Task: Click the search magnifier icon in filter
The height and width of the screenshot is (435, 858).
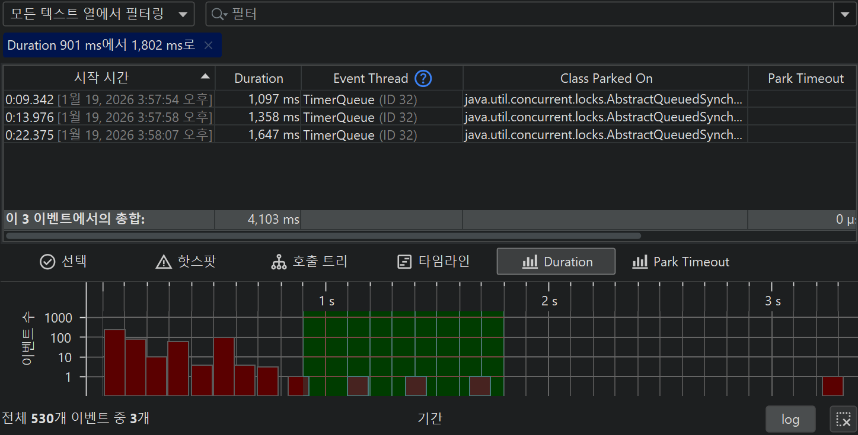Action: click(x=218, y=14)
